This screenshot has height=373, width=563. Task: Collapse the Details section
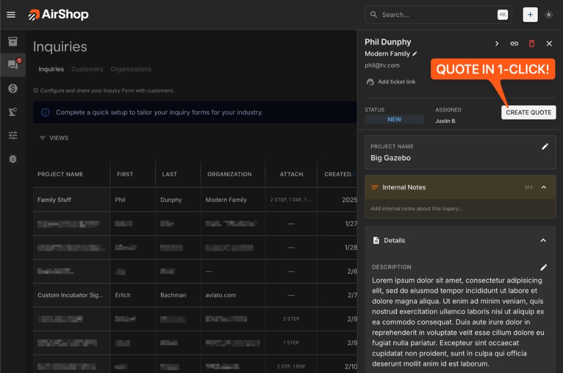(543, 240)
